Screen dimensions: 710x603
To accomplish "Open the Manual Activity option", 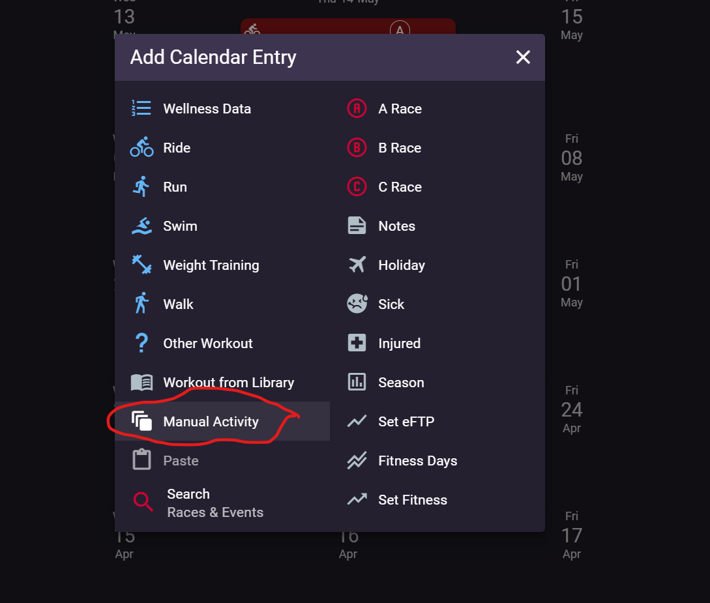I will click(x=222, y=422).
